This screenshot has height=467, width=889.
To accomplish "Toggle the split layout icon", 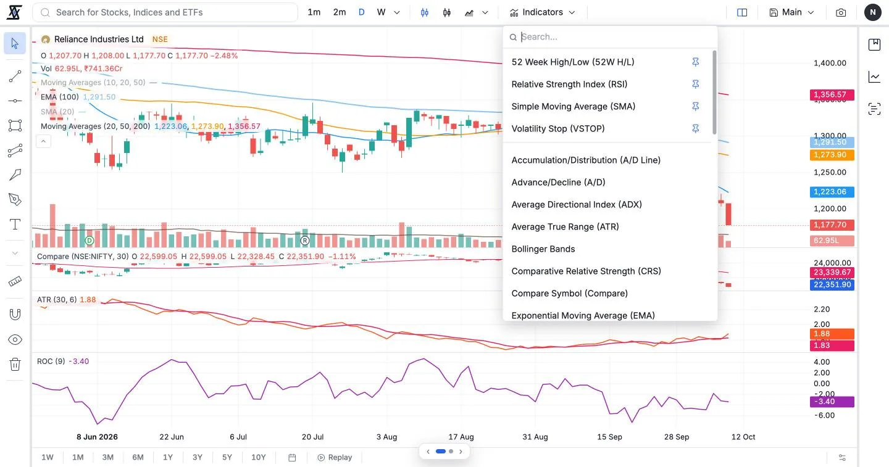I will tap(742, 12).
